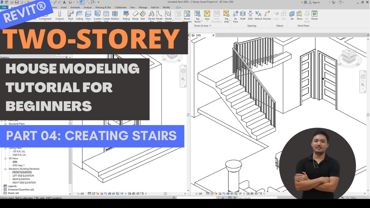Toggle Show work plane visibility

click(299, 15)
